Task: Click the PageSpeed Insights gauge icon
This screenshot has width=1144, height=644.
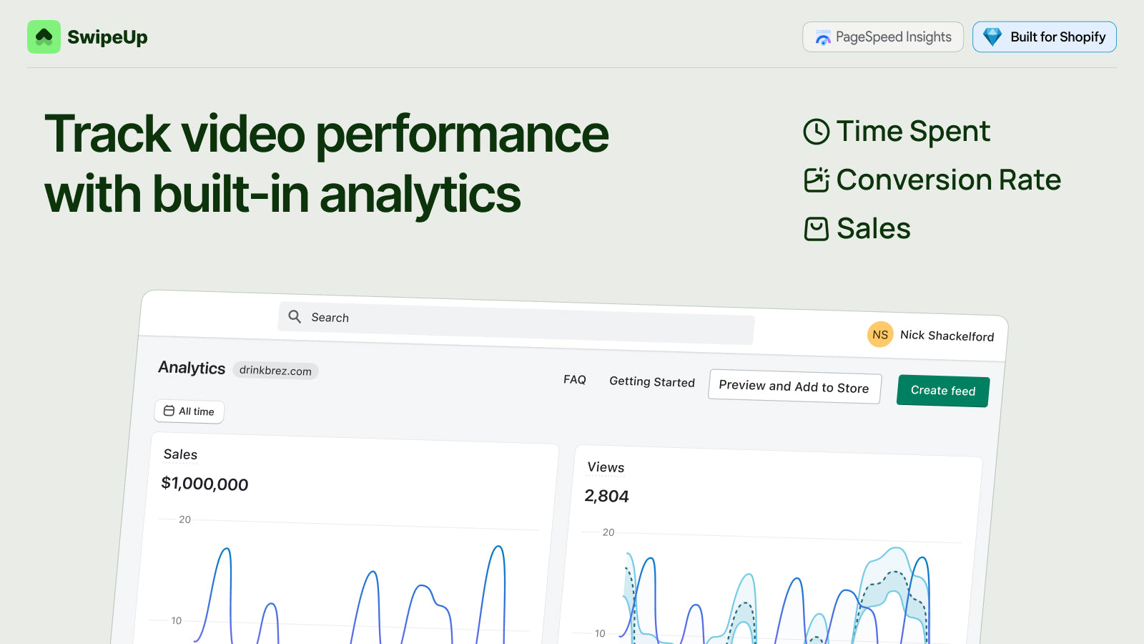Action: coord(823,38)
